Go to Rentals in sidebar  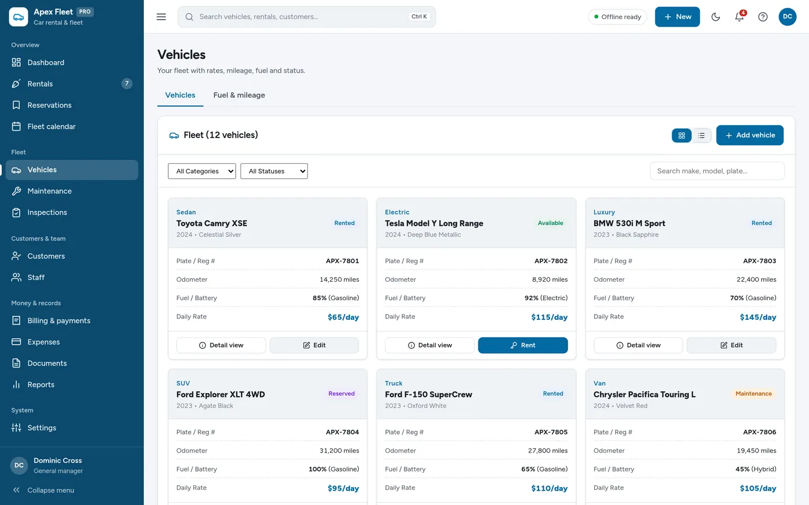coord(72,84)
